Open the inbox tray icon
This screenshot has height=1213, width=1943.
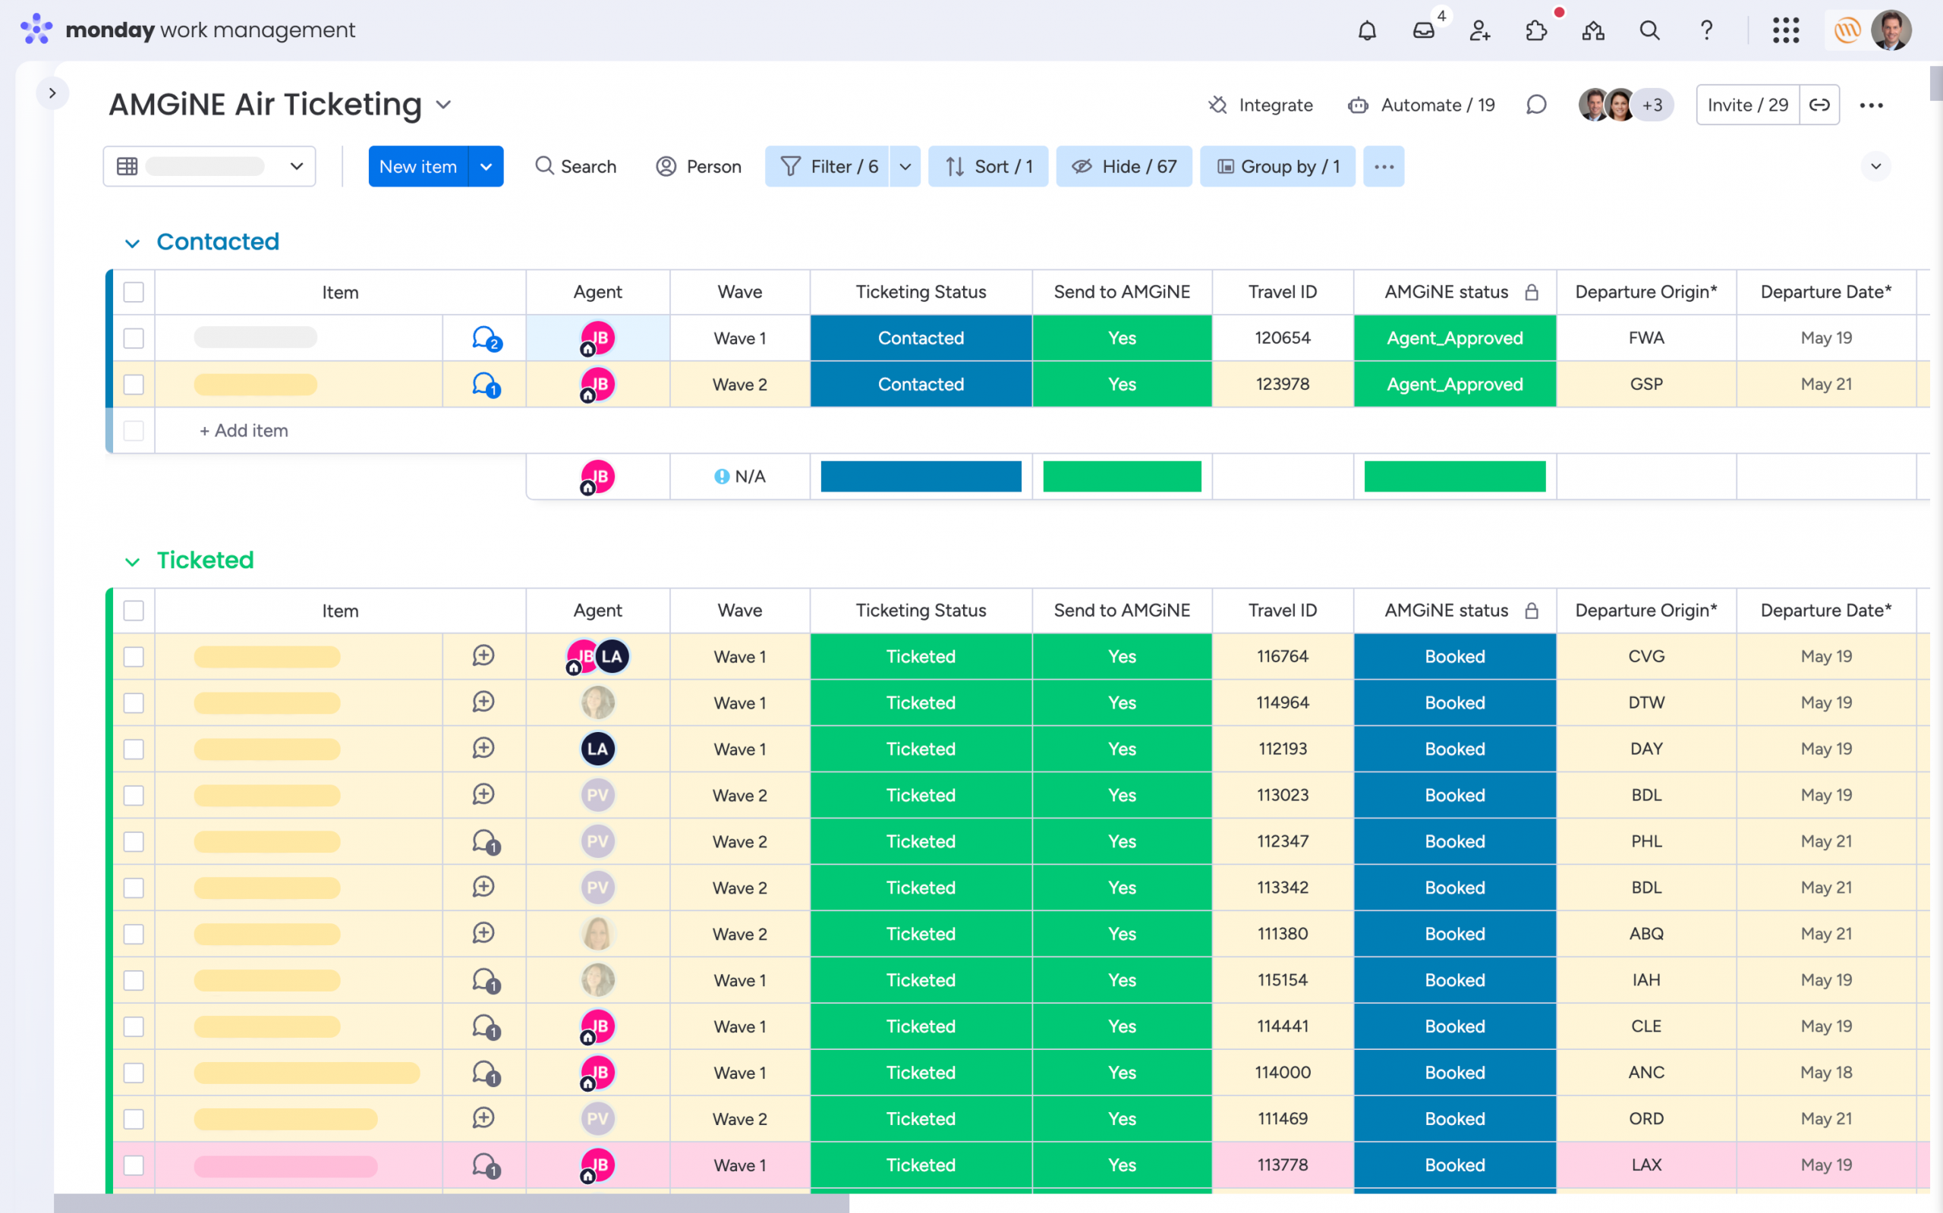tap(1424, 30)
